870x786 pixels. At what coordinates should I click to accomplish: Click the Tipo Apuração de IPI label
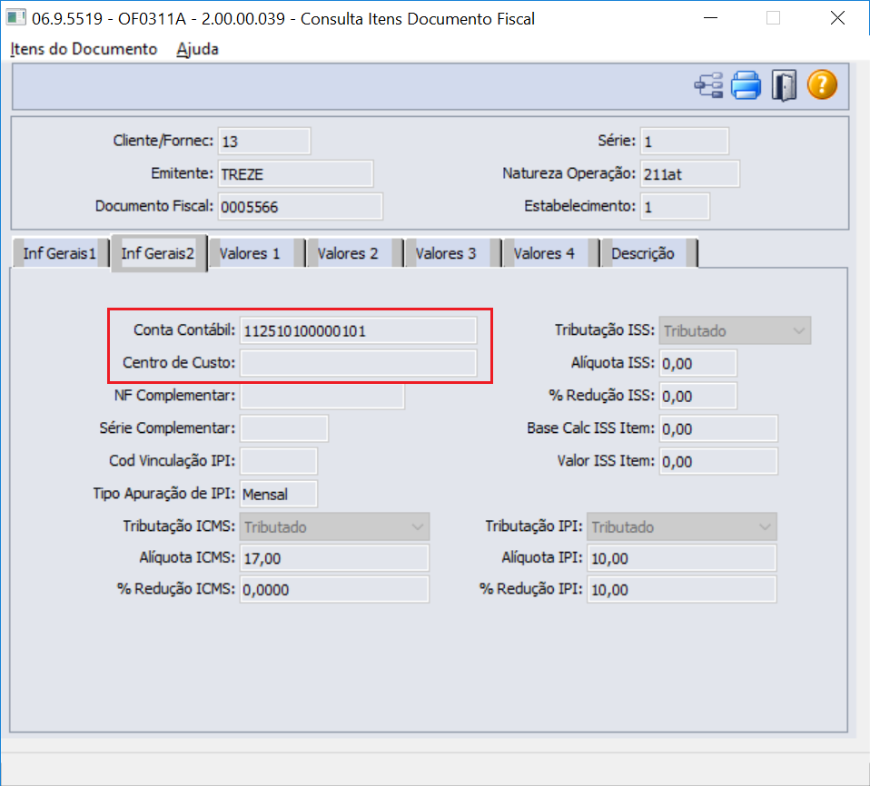(164, 493)
